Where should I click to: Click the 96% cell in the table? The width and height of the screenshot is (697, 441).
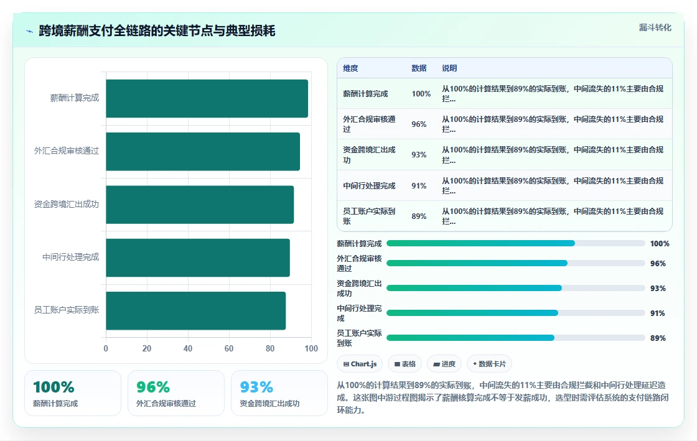click(x=419, y=124)
